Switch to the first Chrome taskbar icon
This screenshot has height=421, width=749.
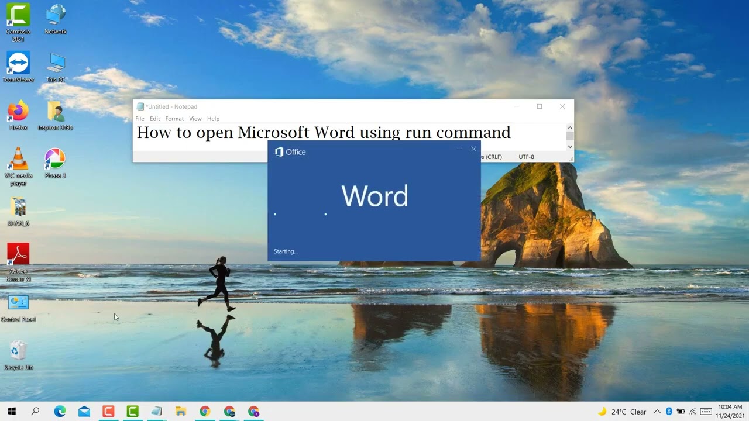point(205,412)
